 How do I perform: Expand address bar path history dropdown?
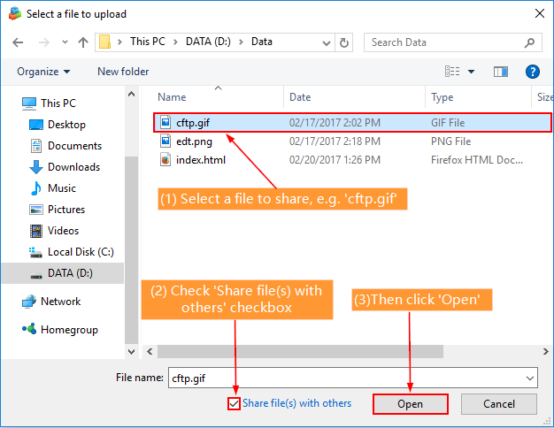[x=323, y=42]
